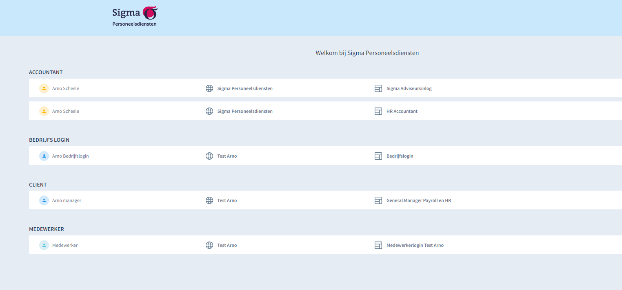Click the MEDEWERKER section heading
622x290 pixels.
point(47,229)
